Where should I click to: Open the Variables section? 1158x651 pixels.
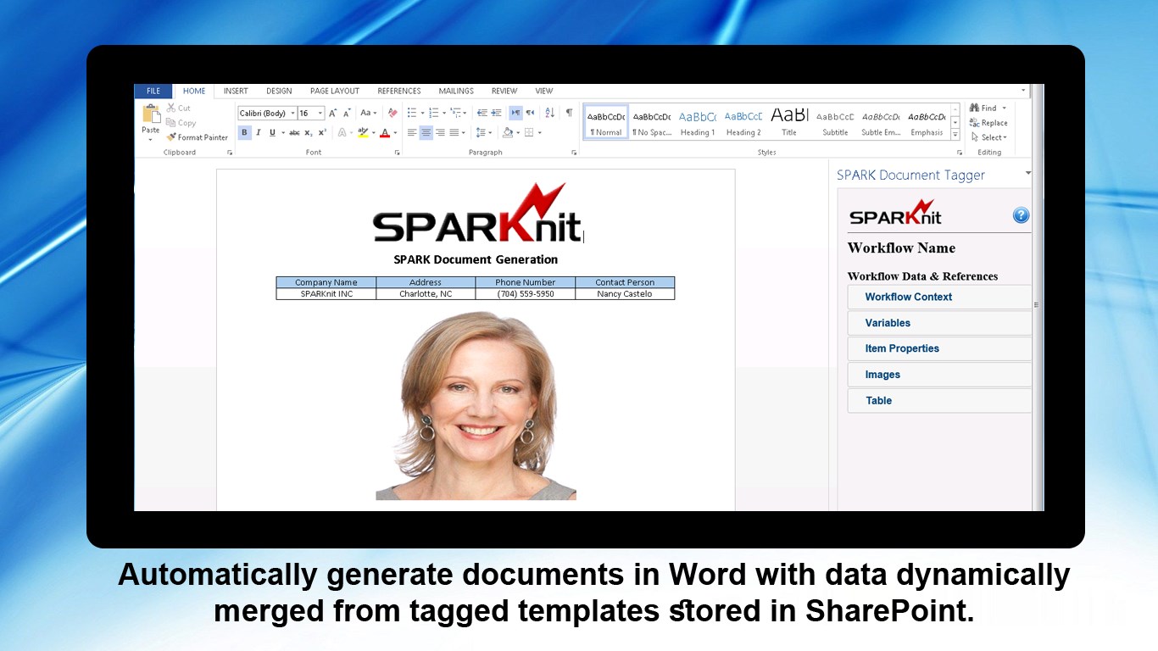coord(939,323)
